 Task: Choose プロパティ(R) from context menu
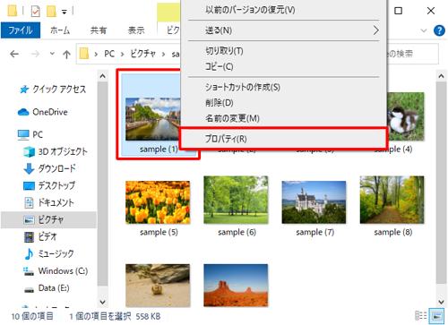[x=283, y=139]
